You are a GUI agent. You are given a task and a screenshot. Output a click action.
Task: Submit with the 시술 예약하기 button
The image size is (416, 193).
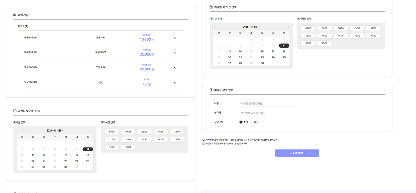click(x=297, y=153)
